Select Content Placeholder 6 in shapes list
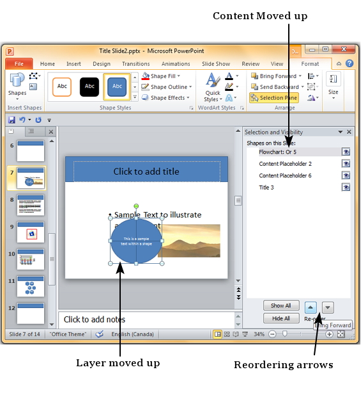361x397 pixels. click(x=285, y=175)
